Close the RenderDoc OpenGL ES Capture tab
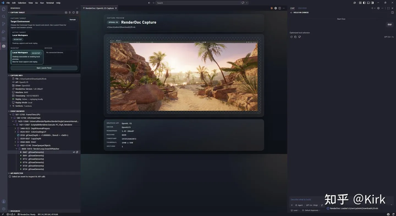This screenshot has height=216, width=396. tap(116, 8)
